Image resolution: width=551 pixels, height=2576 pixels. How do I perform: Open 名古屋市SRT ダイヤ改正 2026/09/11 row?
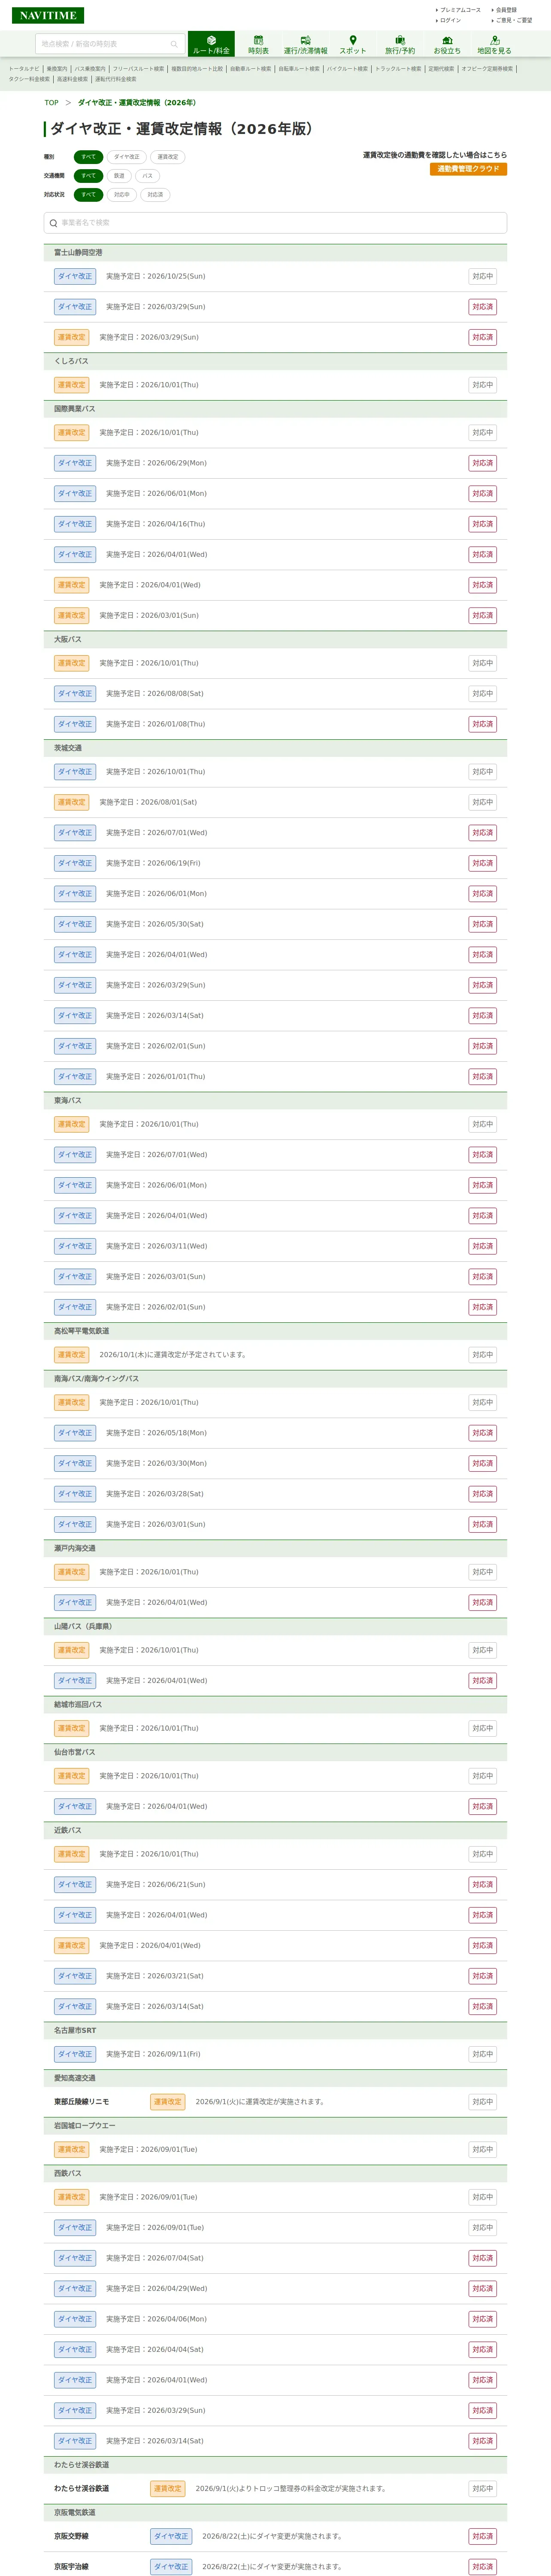[275, 2054]
